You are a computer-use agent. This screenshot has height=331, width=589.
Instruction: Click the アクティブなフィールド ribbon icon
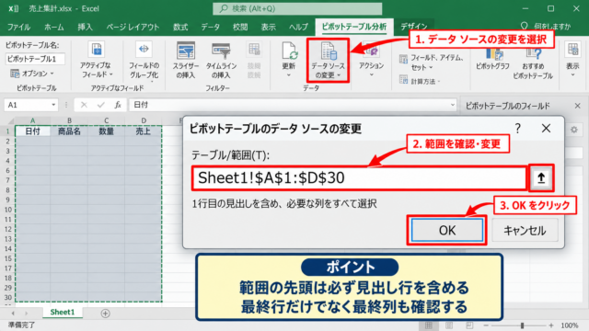click(x=96, y=49)
